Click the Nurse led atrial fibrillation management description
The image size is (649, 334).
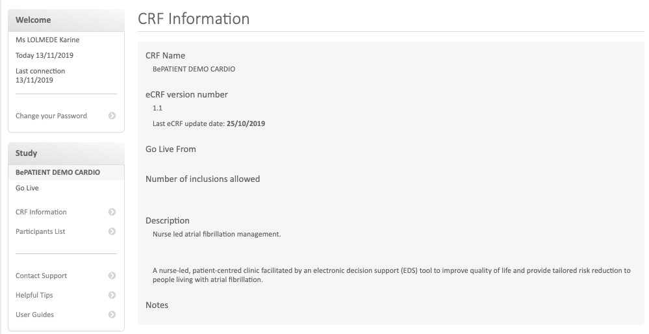tap(216, 234)
